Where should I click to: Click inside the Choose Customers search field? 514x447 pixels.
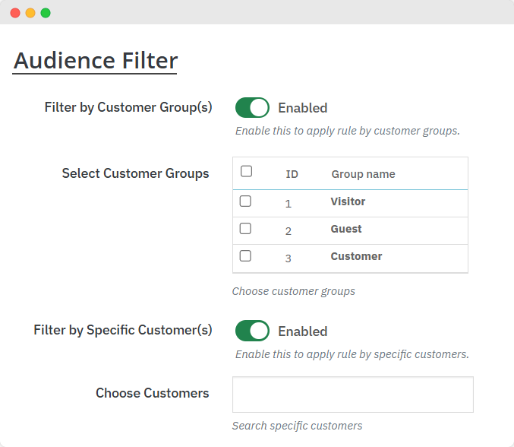pyautogui.click(x=352, y=395)
